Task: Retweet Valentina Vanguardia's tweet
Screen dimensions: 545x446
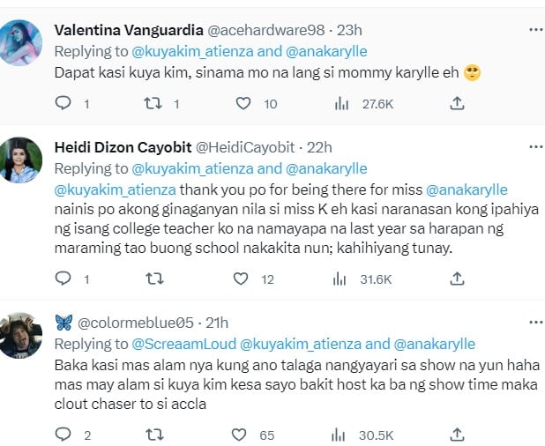Action: 152,104
